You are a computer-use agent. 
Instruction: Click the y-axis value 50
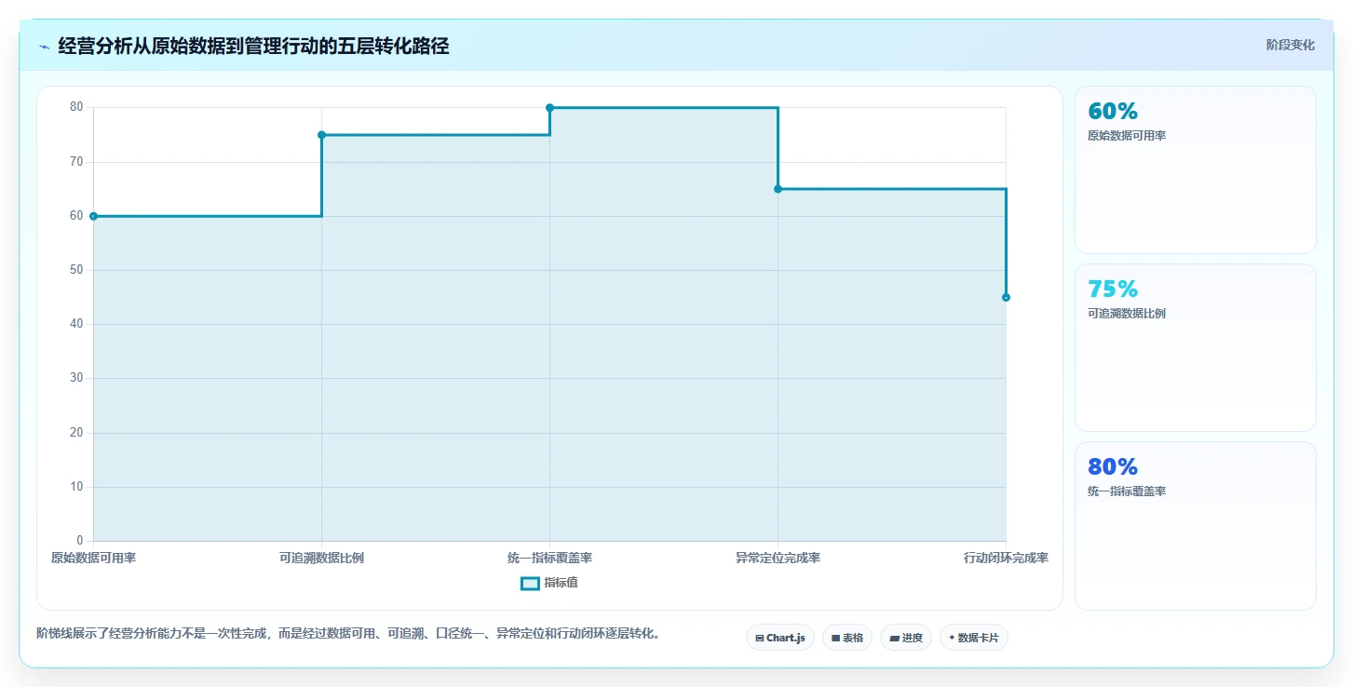[x=76, y=270]
